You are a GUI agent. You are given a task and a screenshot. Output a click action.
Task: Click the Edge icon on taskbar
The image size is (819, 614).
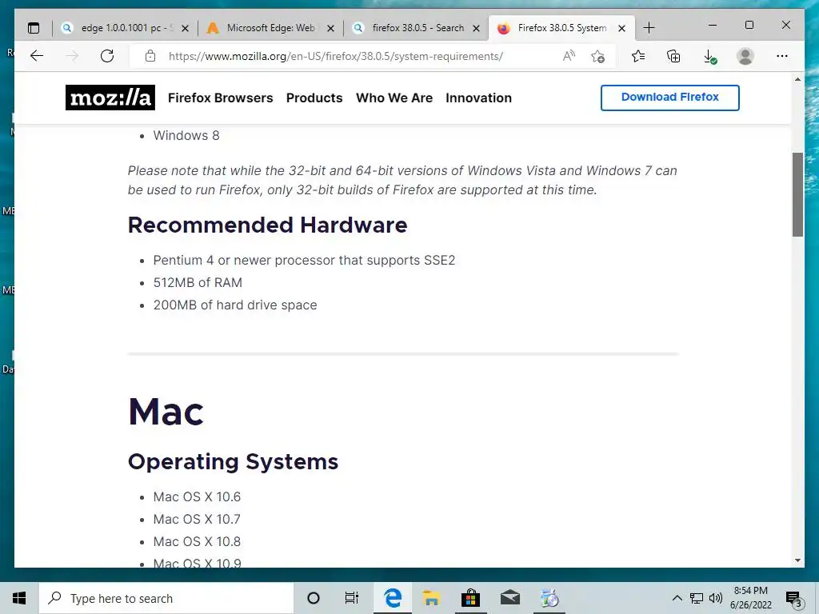click(x=393, y=598)
